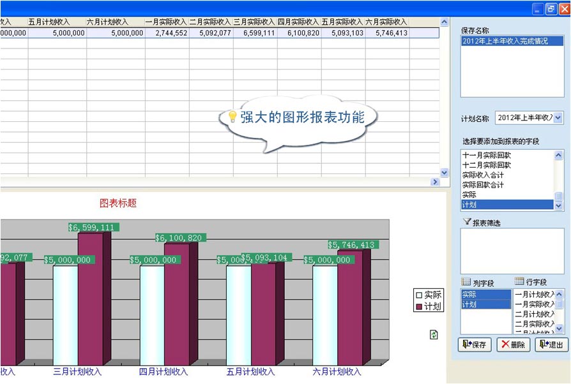Click the 保存 save button

click(x=475, y=344)
